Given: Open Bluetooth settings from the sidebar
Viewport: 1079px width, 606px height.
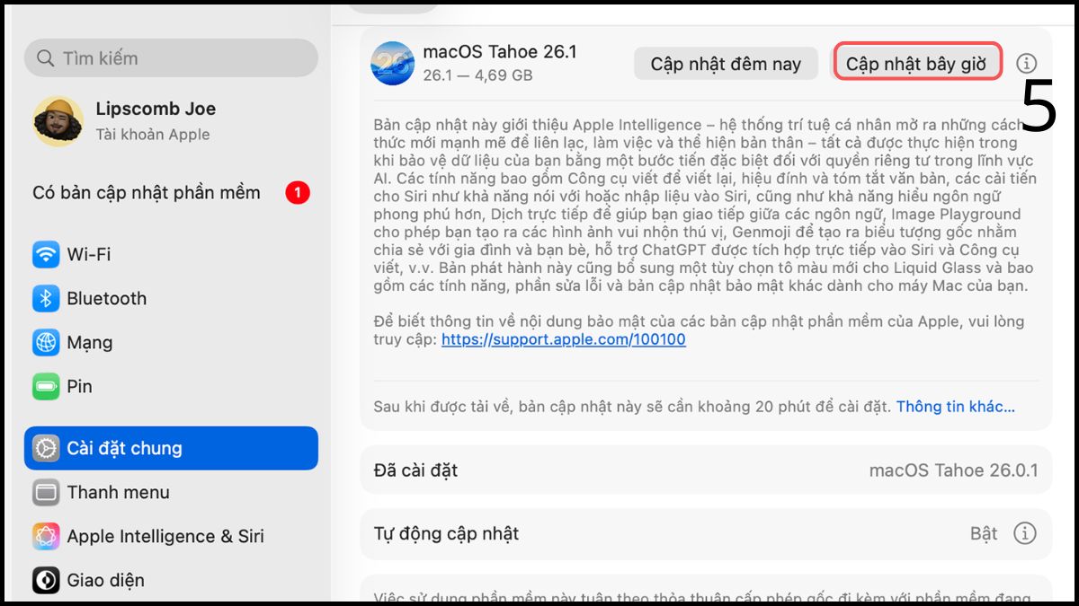Looking at the screenshot, I should [46, 298].
